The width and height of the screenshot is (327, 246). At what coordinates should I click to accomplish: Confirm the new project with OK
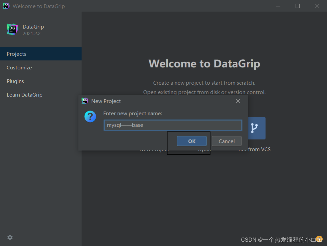[192, 141]
